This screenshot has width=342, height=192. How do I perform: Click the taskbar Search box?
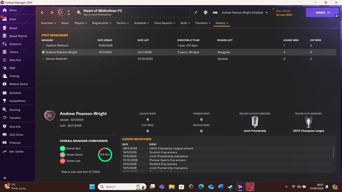(x=122, y=187)
